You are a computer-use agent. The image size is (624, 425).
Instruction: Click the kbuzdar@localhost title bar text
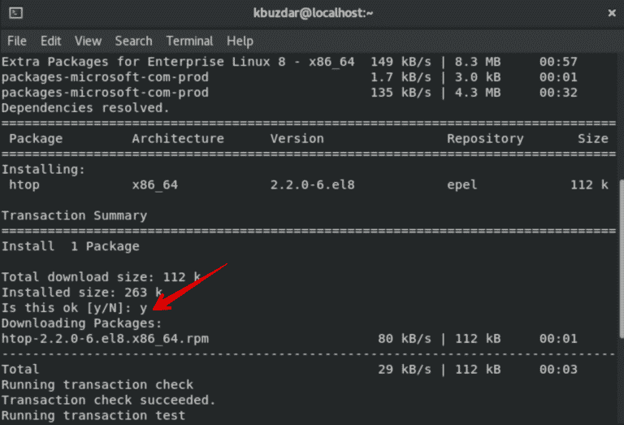tap(312, 13)
